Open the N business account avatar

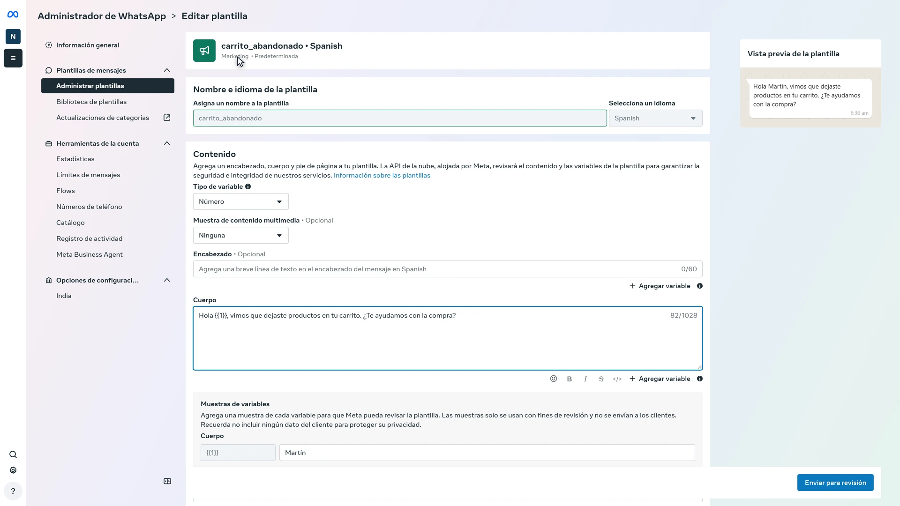tap(13, 37)
